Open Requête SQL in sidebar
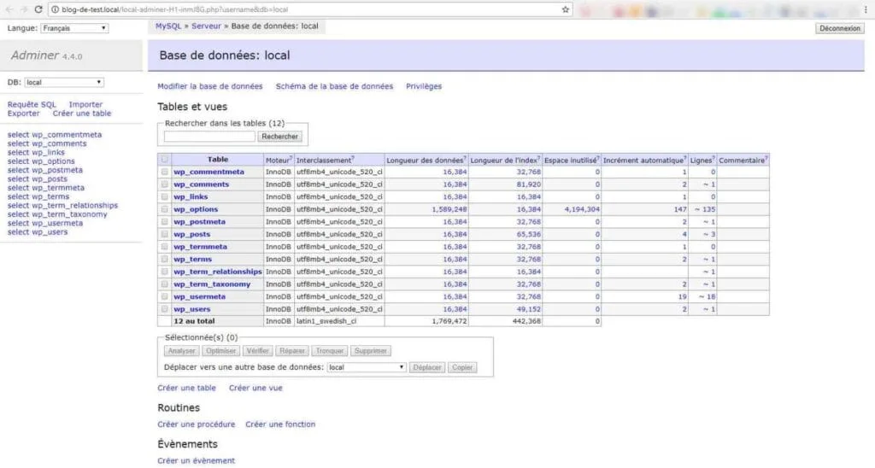Viewport: 875px width, 468px height. [32, 104]
